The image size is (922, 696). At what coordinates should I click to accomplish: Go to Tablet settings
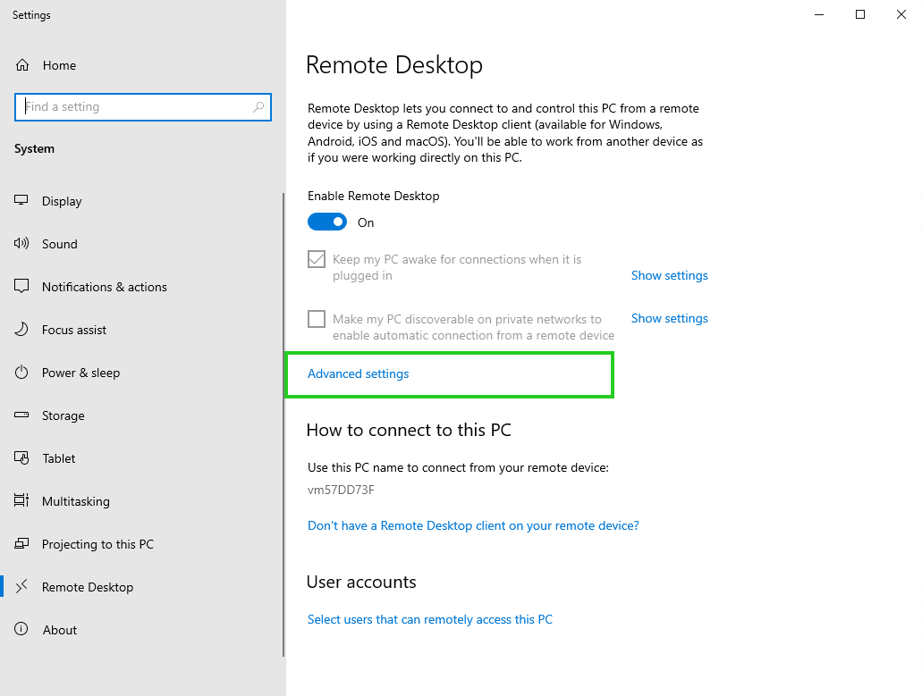(x=58, y=458)
